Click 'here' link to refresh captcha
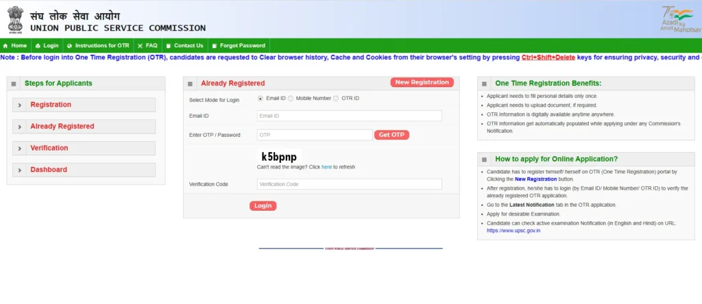This screenshot has height=304, width=702. [326, 166]
